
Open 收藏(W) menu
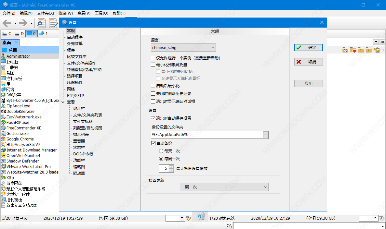click(x=66, y=13)
